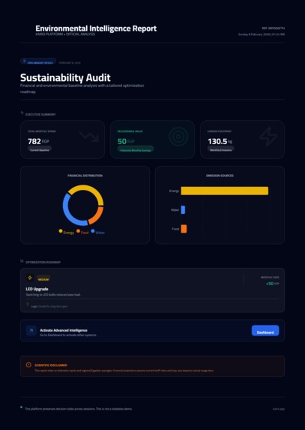Click the "Food" label in the donut legend
The width and height of the screenshot is (305, 430).
coord(85,233)
